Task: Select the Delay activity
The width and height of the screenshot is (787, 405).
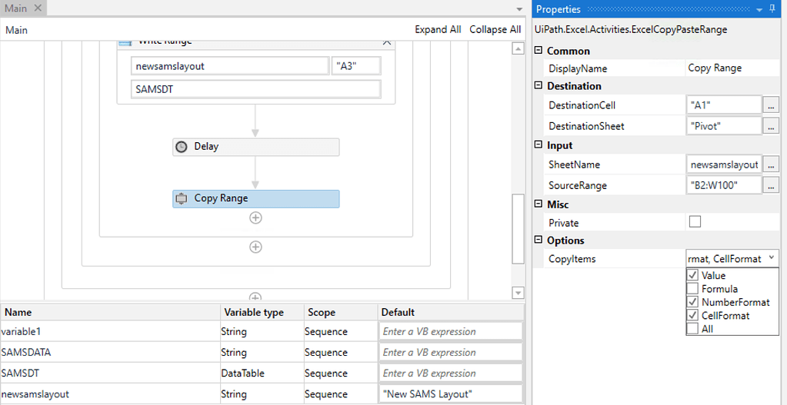Action: 256,148
